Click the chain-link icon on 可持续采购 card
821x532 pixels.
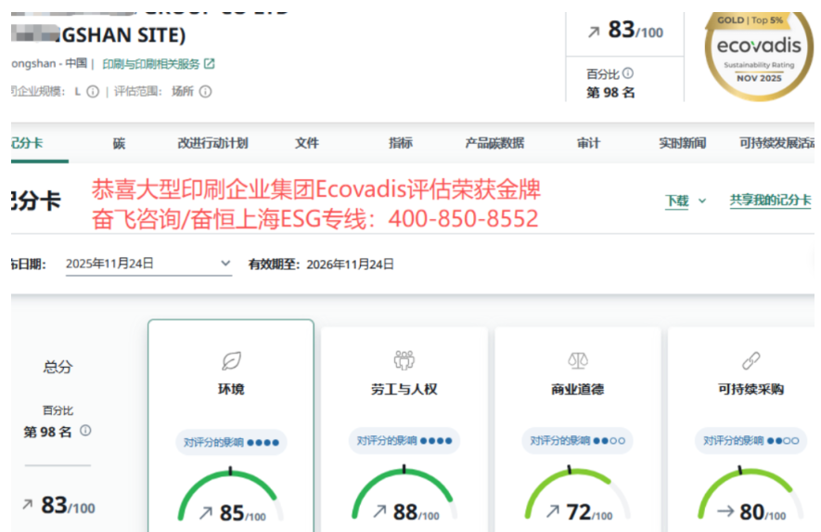750,360
